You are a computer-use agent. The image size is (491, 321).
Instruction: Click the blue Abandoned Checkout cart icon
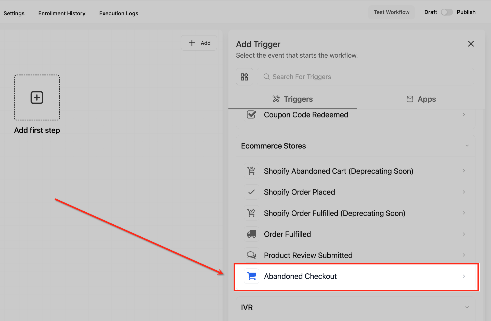click(x=251, y=276)
